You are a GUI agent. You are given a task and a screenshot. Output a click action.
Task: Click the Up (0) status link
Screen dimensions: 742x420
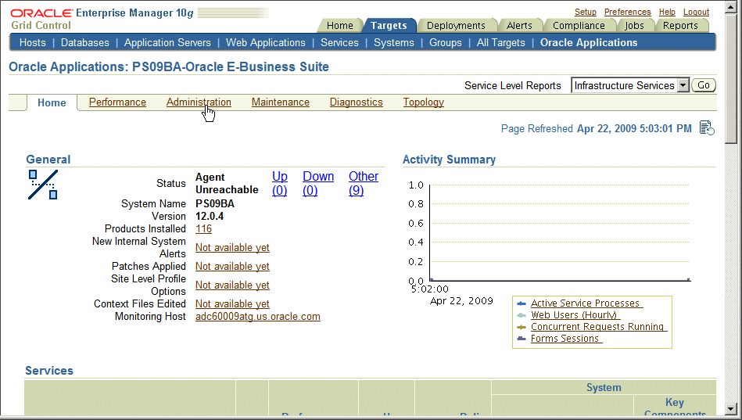click(280, 183)
